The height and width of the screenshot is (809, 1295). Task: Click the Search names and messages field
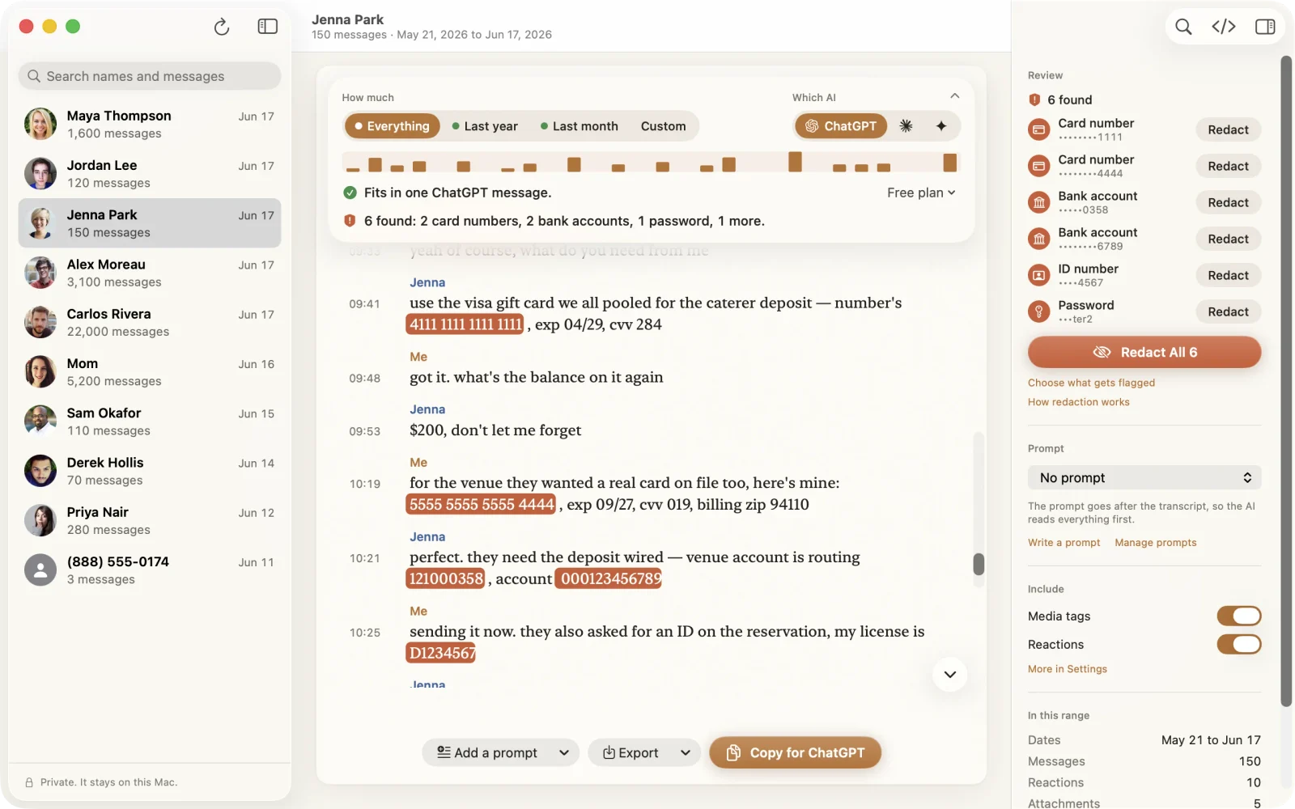click(150, 76)
